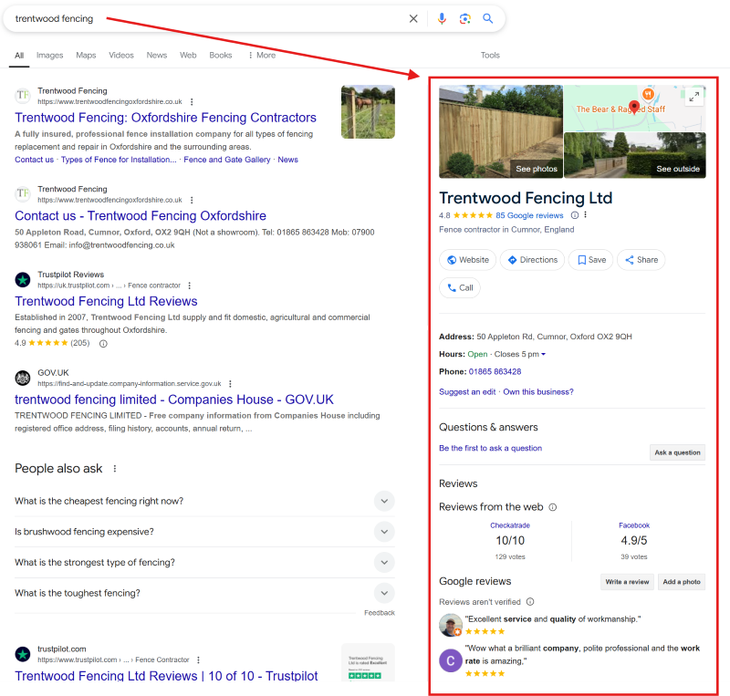The image size is (730, 696).
Task: Switch to the Web tab
Action: tap(188, 55)
